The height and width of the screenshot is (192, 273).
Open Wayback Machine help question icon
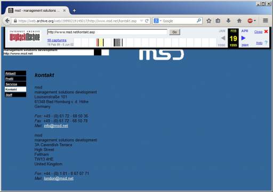pos(266,43)
